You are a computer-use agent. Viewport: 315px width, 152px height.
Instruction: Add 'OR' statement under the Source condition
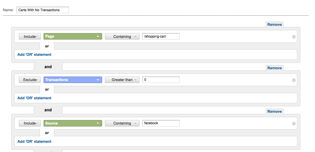34,141
